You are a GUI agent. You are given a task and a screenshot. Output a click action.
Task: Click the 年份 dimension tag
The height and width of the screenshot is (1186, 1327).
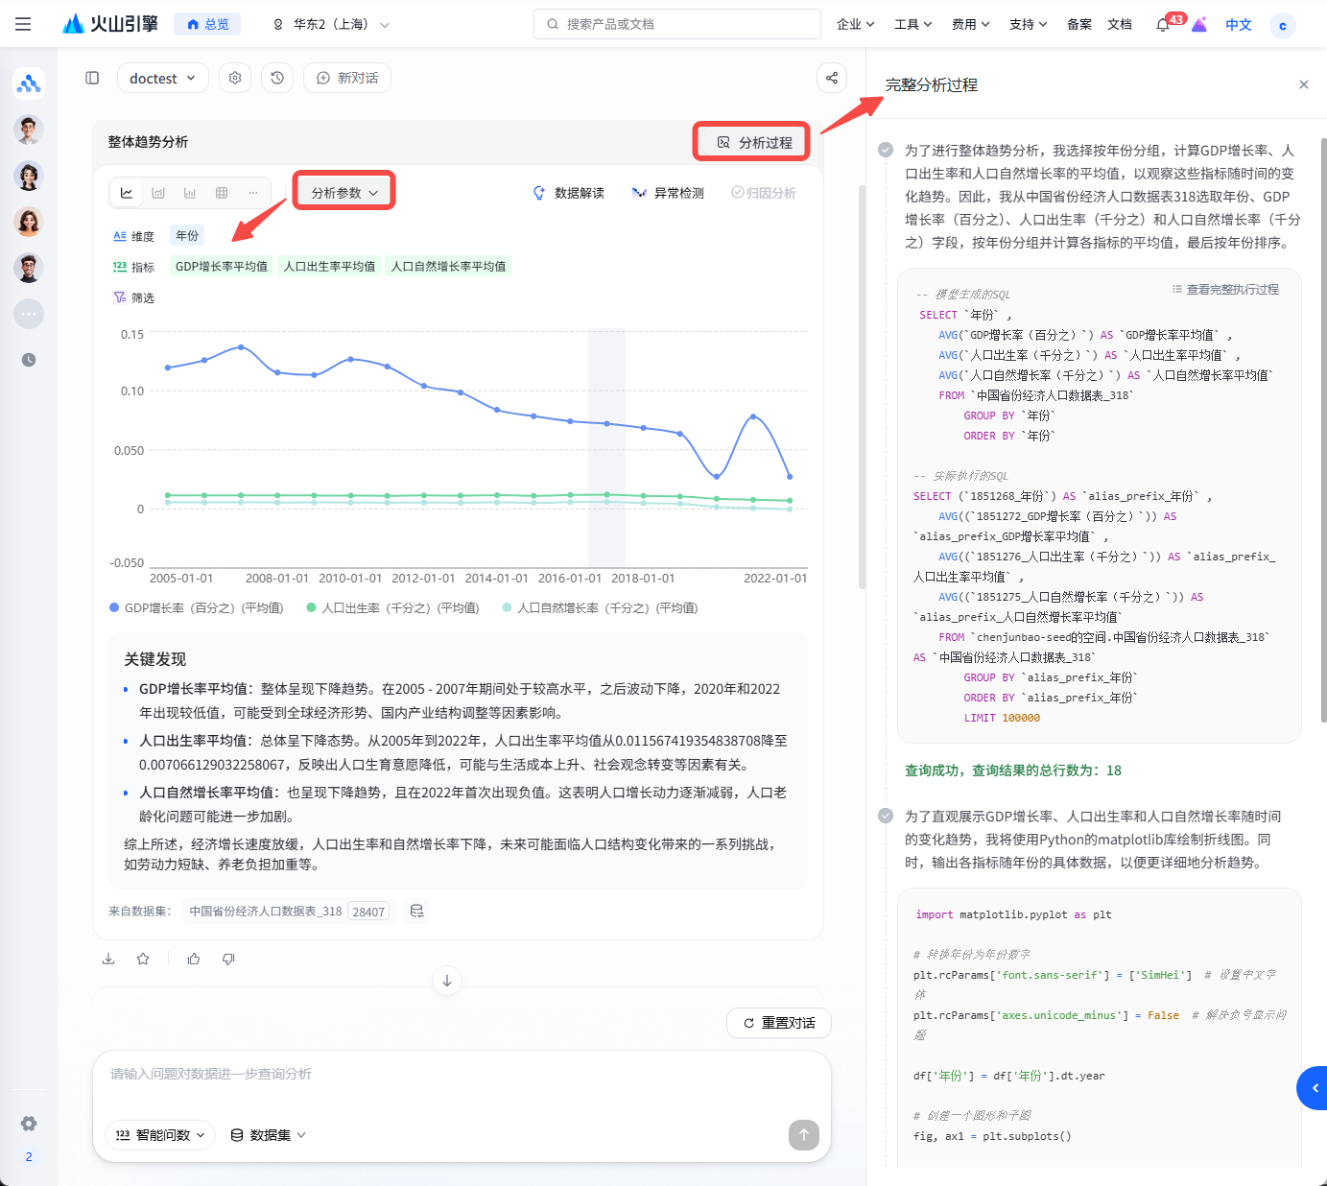(187, 235)
